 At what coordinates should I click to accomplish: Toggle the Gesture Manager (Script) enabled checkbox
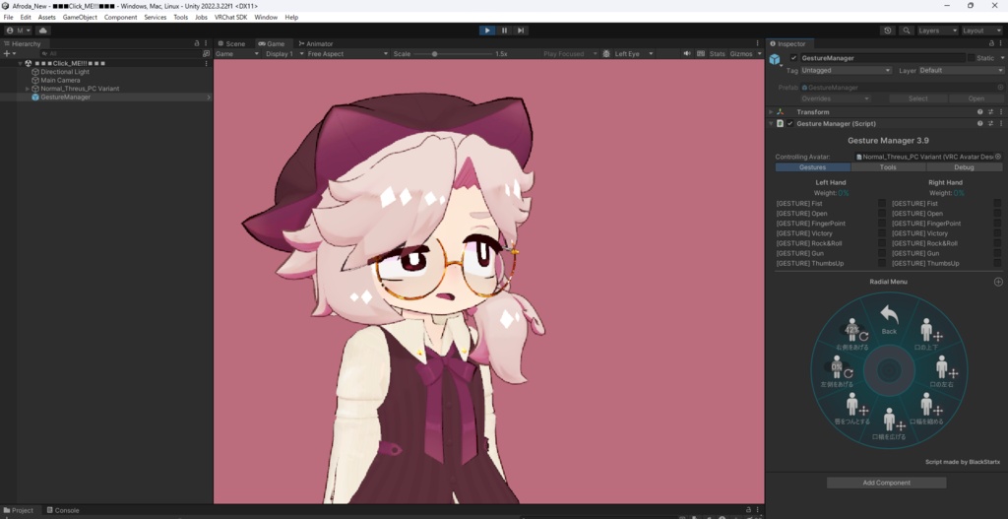(790, 123)
